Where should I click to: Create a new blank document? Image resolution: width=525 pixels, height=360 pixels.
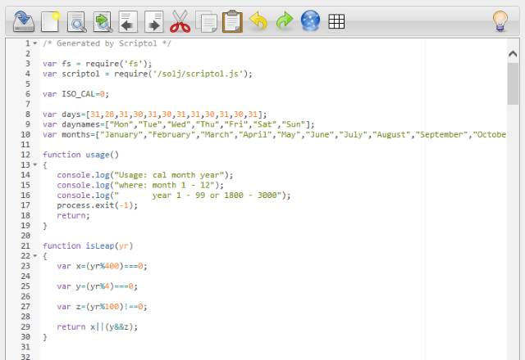(50, 21)
